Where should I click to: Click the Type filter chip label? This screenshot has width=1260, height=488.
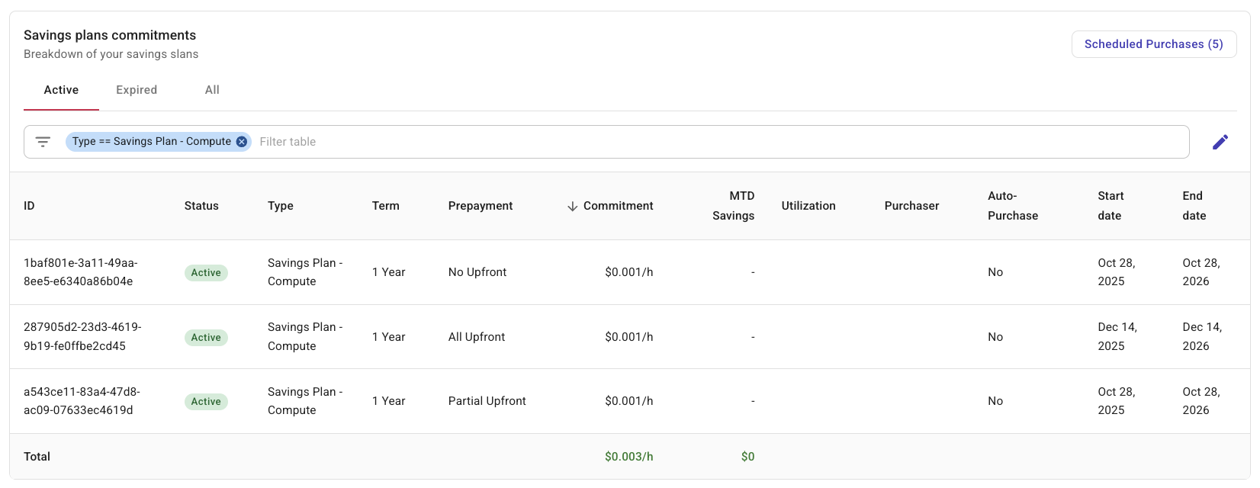(x=151, y=142)
